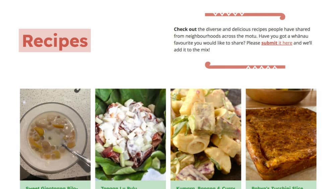Click the pink Recipes heading

tap(55, 40)
